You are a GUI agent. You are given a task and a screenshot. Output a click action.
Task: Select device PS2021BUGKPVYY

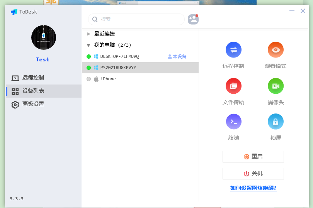(140, 68)
